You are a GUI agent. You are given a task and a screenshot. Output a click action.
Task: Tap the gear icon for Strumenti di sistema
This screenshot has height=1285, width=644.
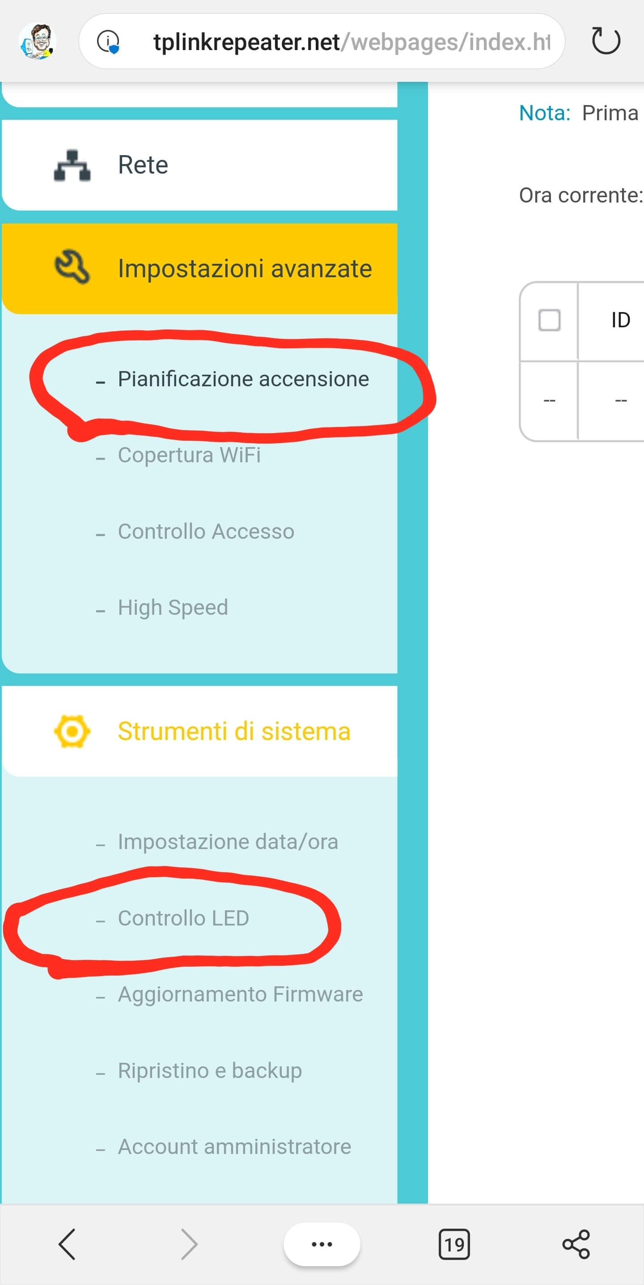pyautogui.click(x=72, y=731)
